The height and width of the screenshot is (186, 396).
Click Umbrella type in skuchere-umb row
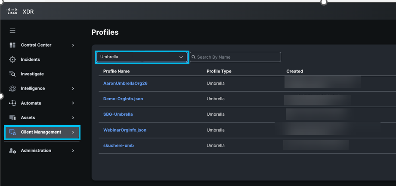point(215,146)
